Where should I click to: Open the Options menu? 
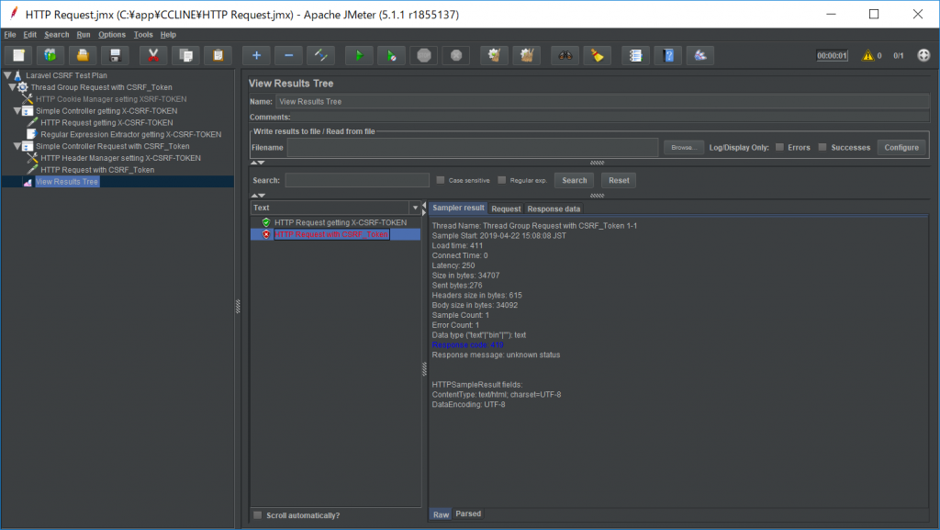[112, 35]
